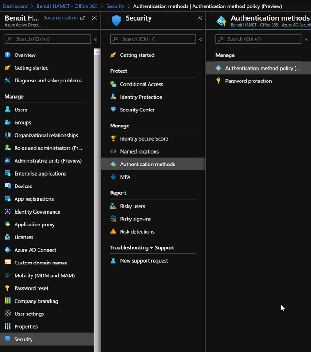Collapse the Authentication methods blade menu
Image resolution: width=311 pixels, height=352 pixels.
click(x=306, y=39)
